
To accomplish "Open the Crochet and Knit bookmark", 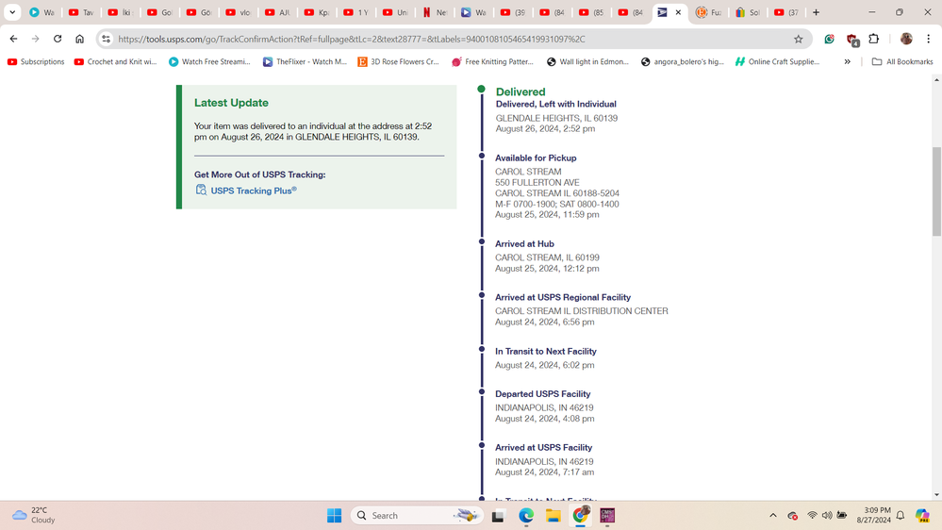I will tap(115, 61).
